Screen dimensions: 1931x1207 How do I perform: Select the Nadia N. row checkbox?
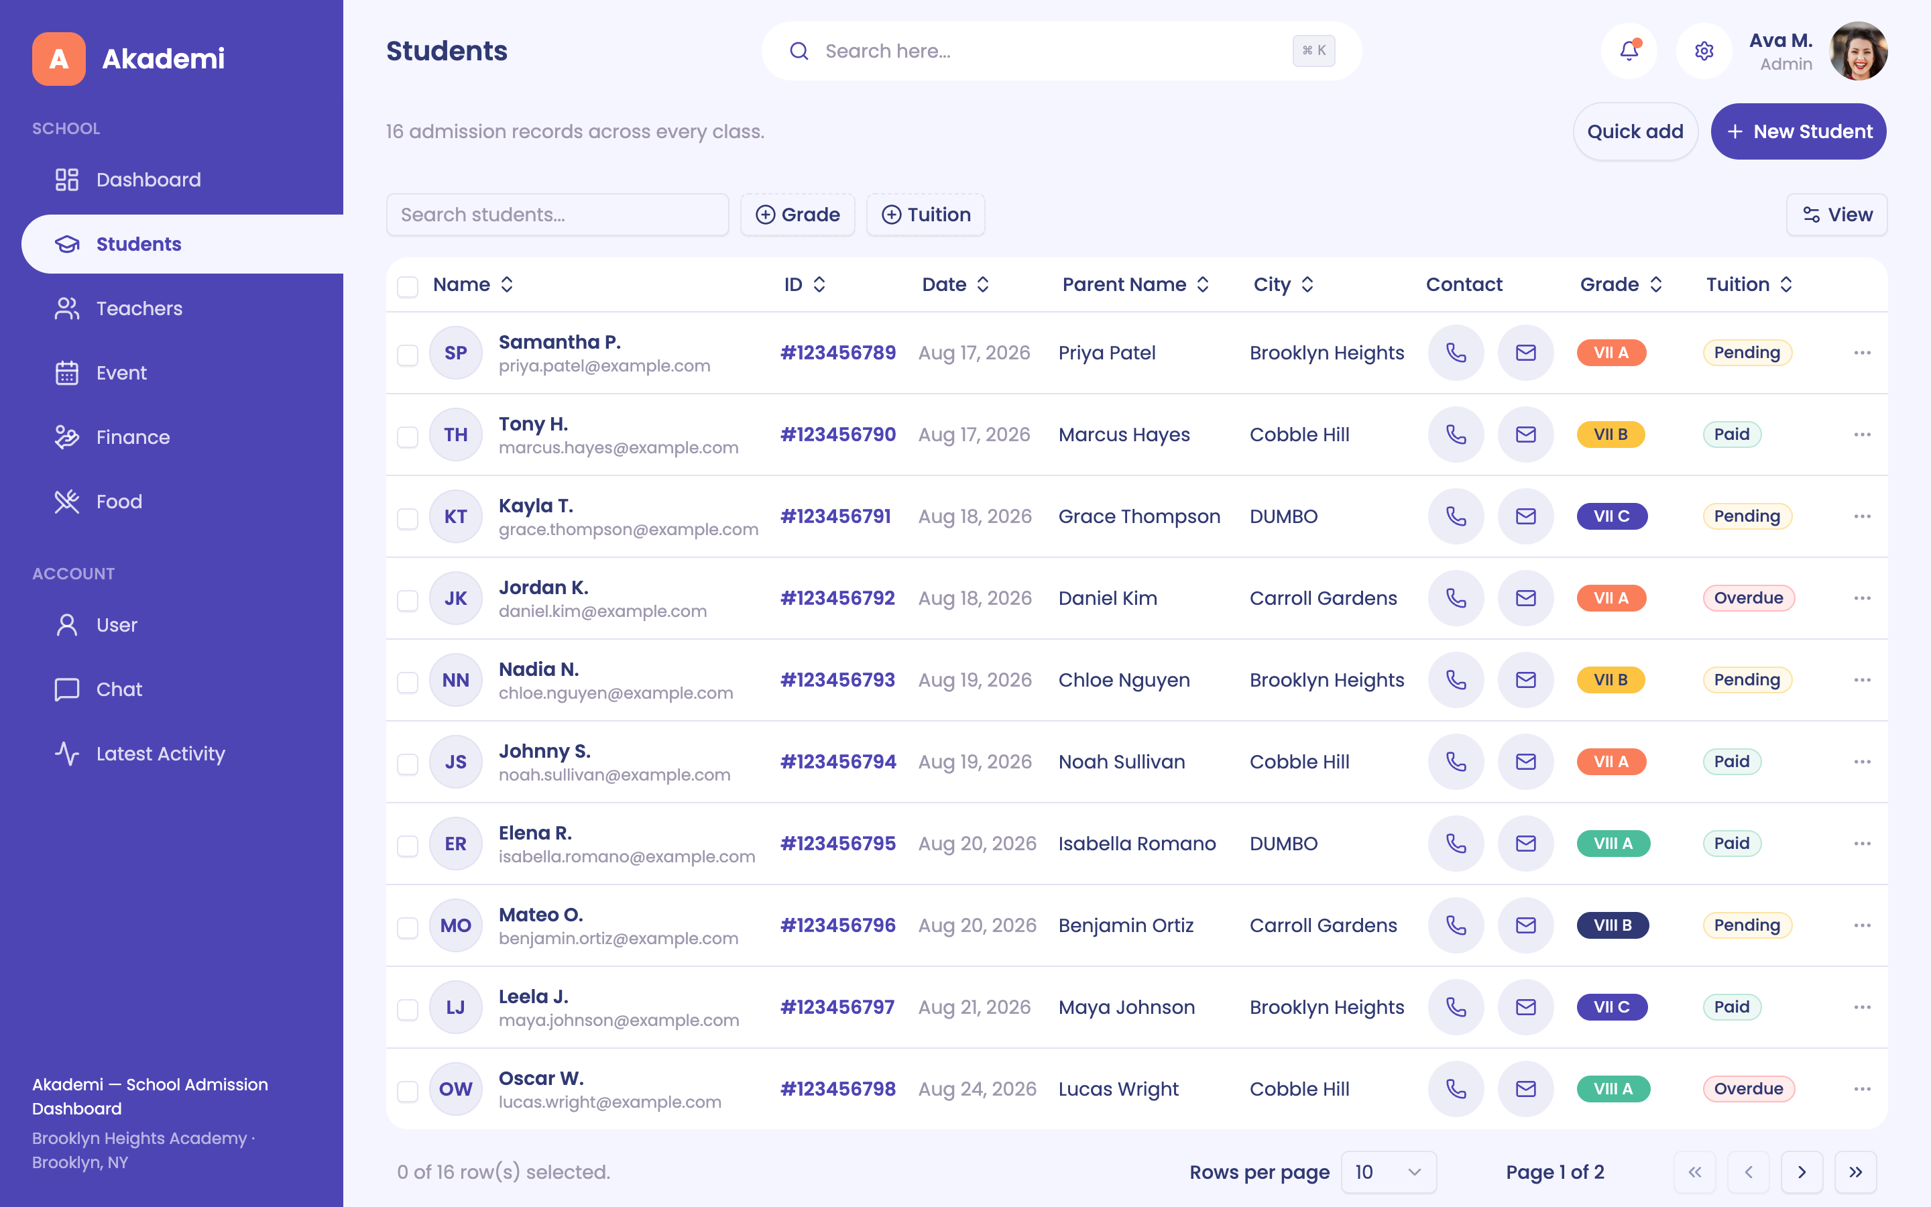click(x=408, y=682)
